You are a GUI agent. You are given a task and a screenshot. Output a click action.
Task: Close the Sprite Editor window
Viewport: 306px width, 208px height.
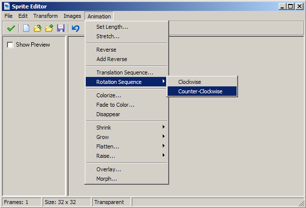[300, 6]
